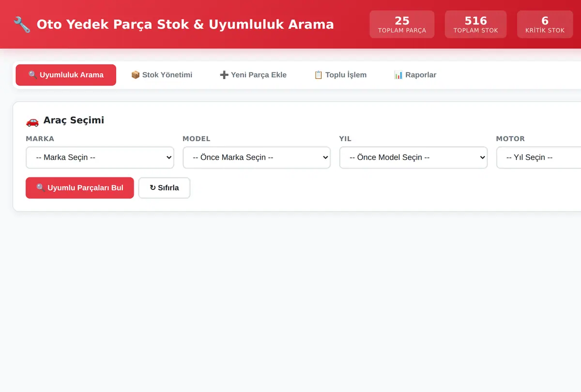The height and width of the screenshot is (392, 581).
Task: Open the Model dropdown 'Önce Marka Seçin'
Action: 257,158
